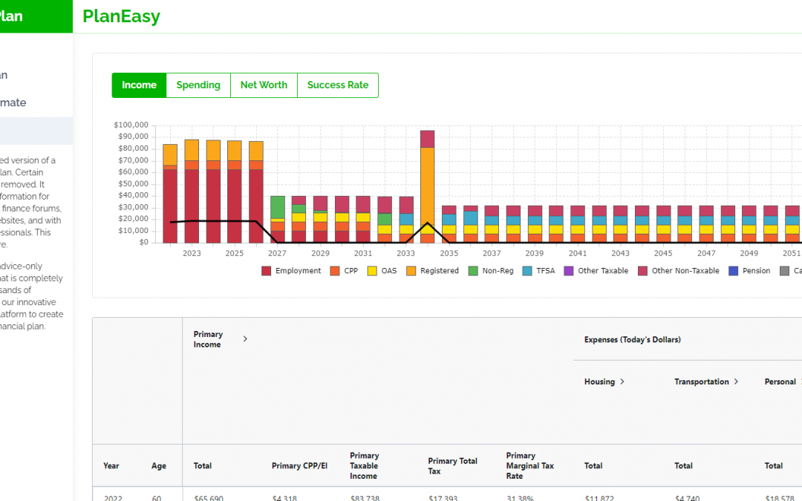
Task: Toggle Other Non-Taxable legend swatch
Action: click(643, 271)
